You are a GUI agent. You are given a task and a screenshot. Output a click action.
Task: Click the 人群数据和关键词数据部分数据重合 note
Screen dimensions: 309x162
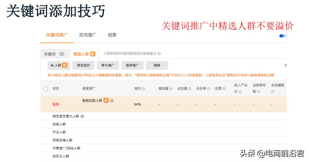pyautogui.click(x=130, y=53)
